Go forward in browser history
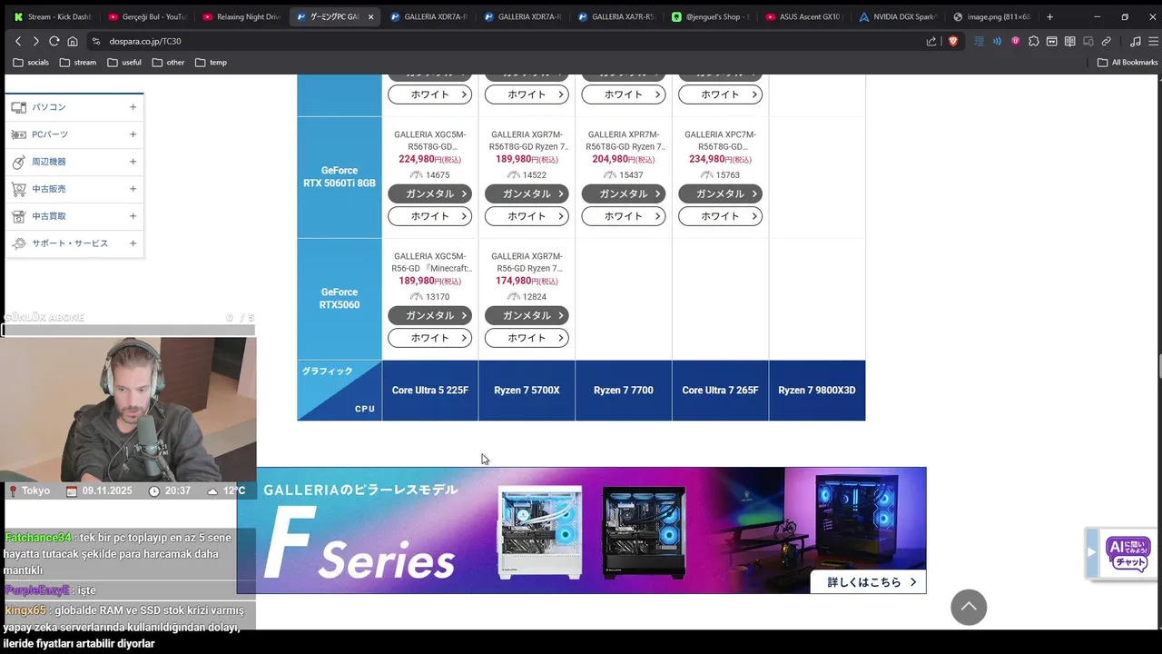 point(35,41)
